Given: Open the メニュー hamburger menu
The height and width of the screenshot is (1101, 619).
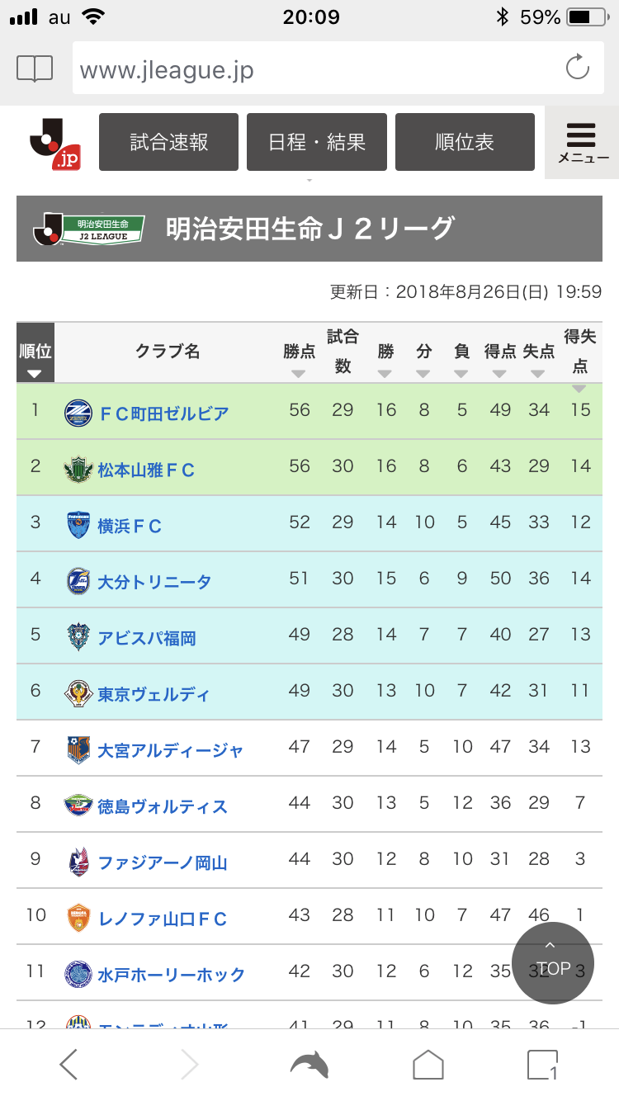Looking at the screenshot, I should click(582, 143).
